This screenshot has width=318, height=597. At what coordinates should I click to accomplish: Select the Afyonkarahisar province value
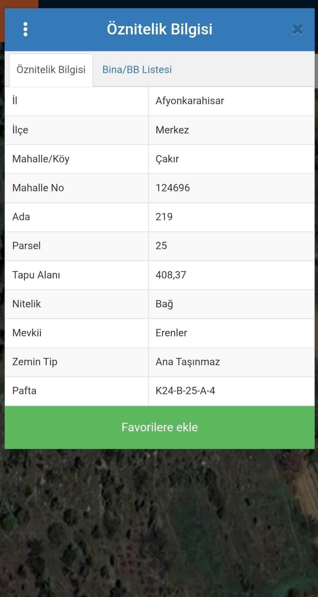coord(190,101)
